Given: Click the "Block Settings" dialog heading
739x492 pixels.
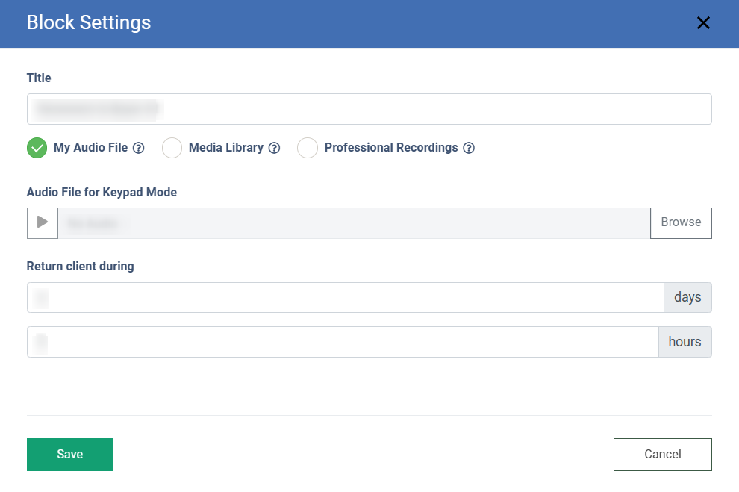Looking at the screenshot, I should click(x=89, y=23).
